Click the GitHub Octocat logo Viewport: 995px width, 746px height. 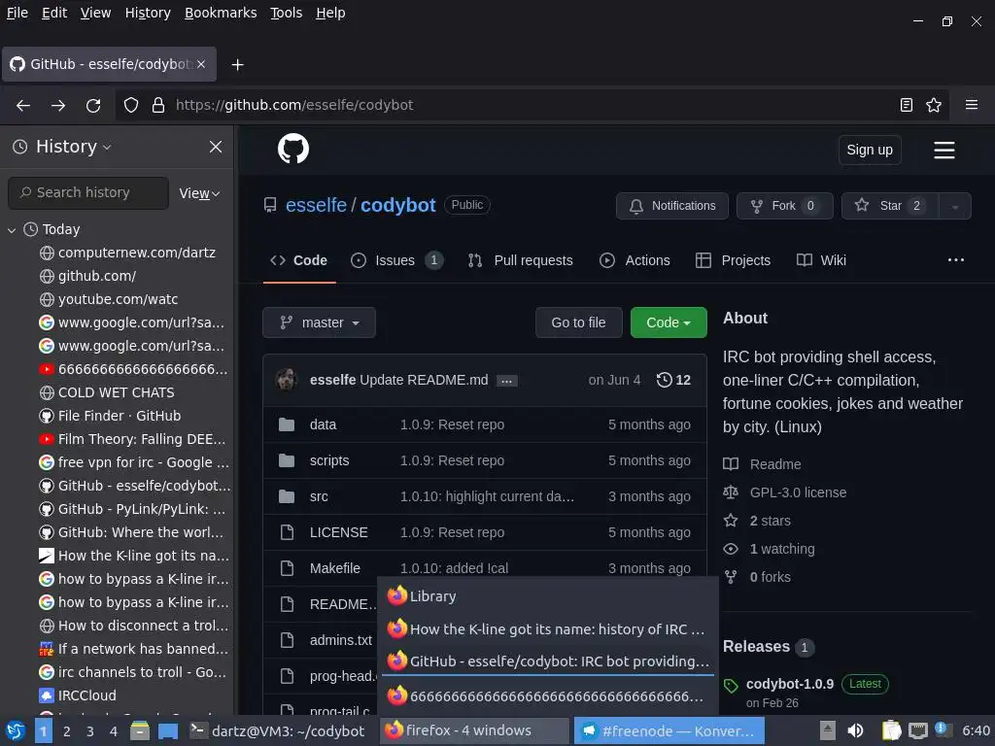pyautogui.click(x=293, y=149)
